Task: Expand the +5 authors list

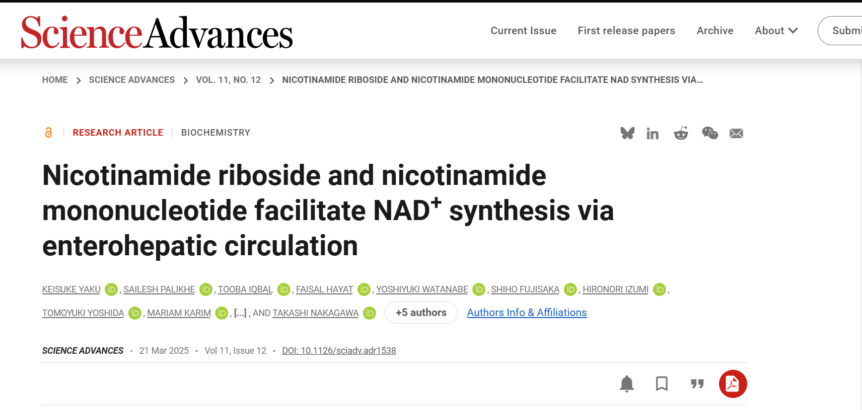Action: pos(421,313)
